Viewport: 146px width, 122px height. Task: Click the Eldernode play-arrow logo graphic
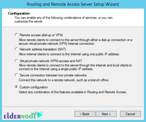click(x=39, y=115)
